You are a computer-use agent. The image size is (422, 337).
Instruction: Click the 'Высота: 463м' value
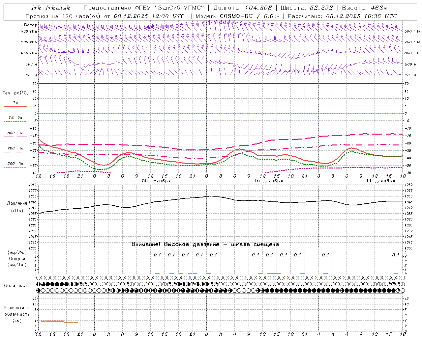[x=364, y=8]
